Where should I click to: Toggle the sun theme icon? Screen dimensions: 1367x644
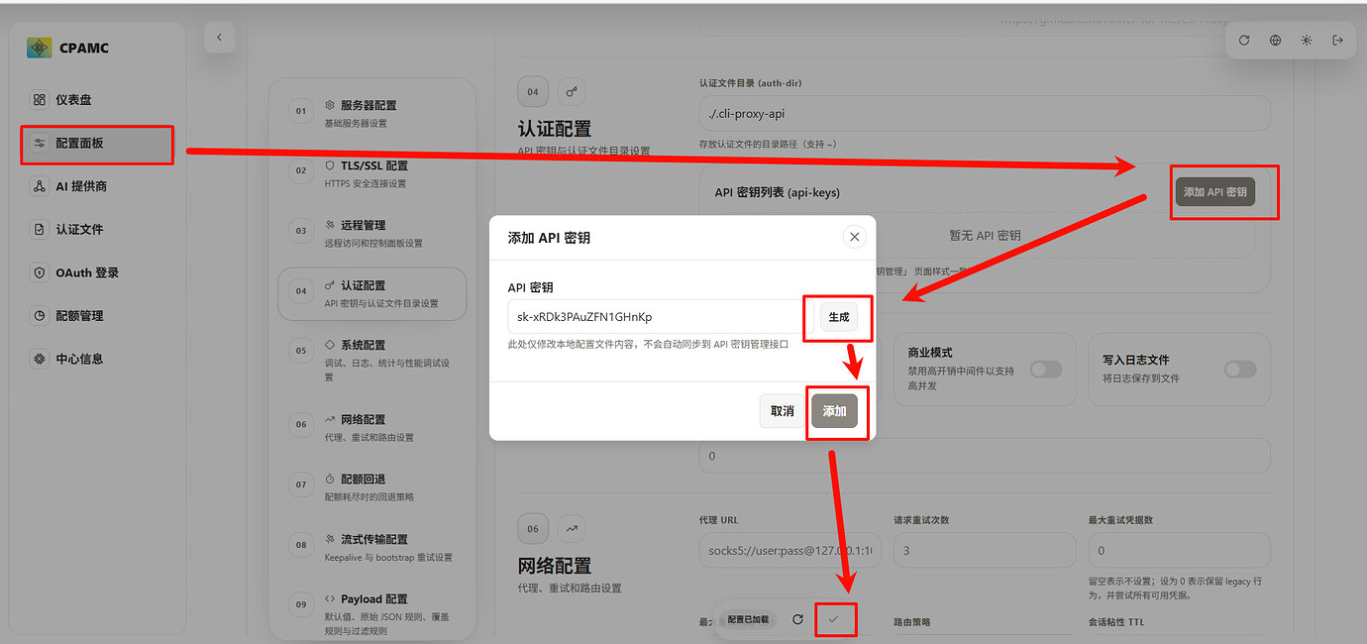(1307, 41)
